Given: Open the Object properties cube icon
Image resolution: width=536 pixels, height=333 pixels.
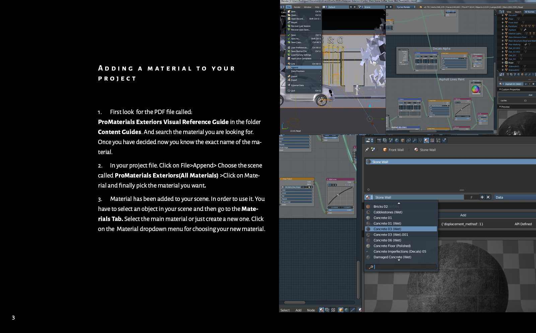Looking at the screenshot, I should (x=403, y=140).
